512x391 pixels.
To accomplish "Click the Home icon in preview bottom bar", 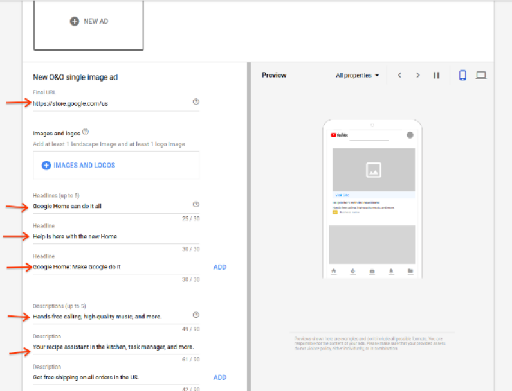I will (x=333, y=271).
